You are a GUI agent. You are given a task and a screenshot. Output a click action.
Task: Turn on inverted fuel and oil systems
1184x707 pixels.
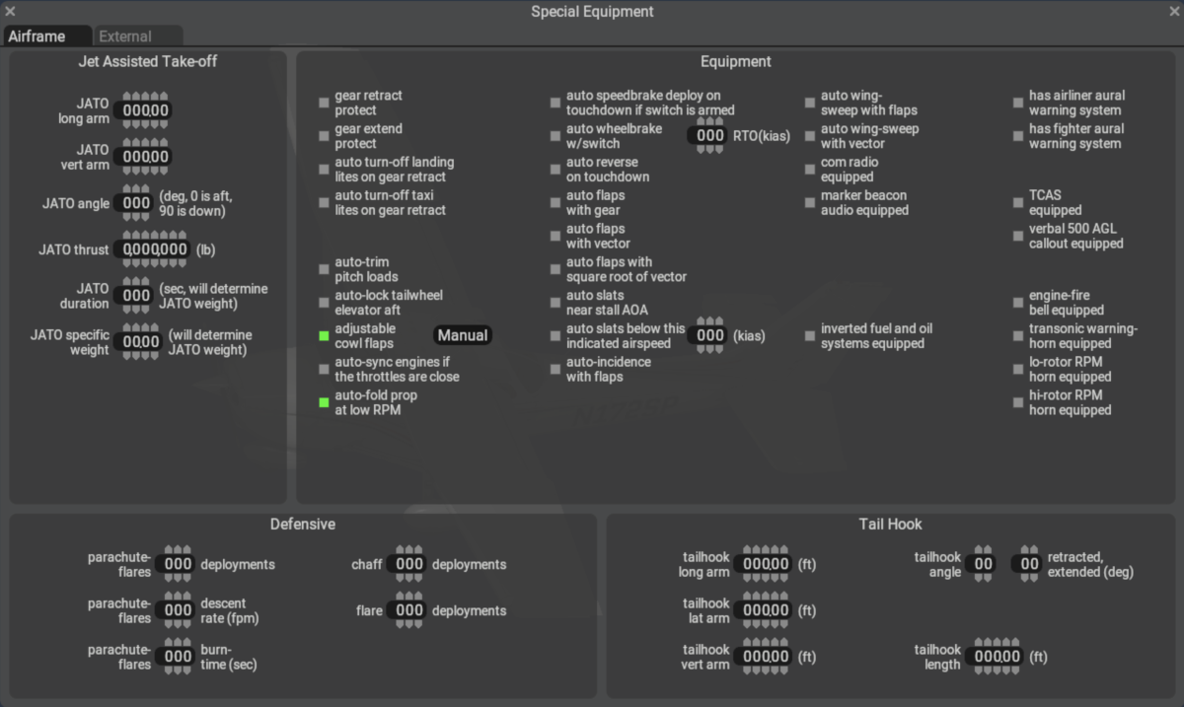(x=810, y=336)
